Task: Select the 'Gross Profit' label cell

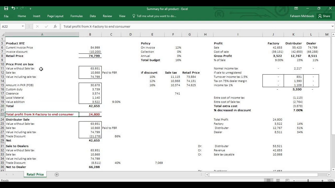Action: (238, 56)
